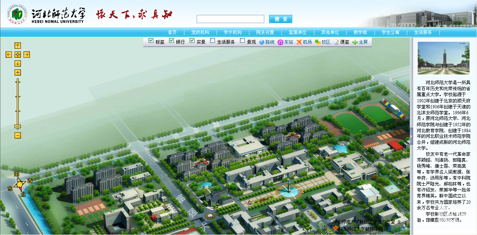Screen dimensions: 477x235
Task: Enable the 生活服务 checkbox in map toolbar
Action: click(x=213, y=41)
